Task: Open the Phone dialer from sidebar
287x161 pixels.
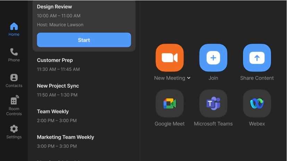Action: 14,55
